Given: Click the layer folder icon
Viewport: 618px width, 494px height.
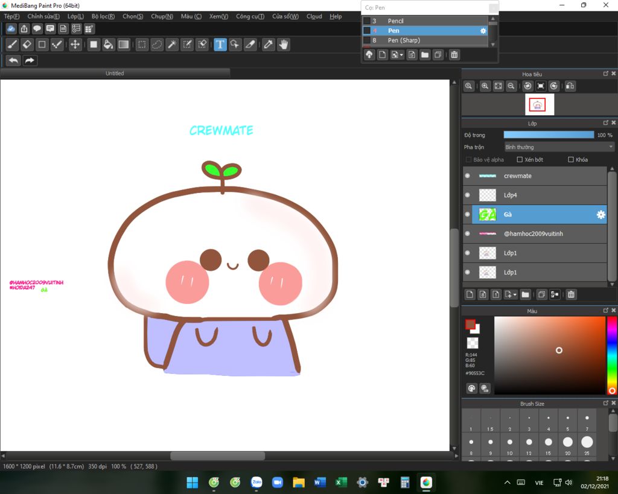Looking at the screenshot, I should pyautogui.click(x=526, y=294).
